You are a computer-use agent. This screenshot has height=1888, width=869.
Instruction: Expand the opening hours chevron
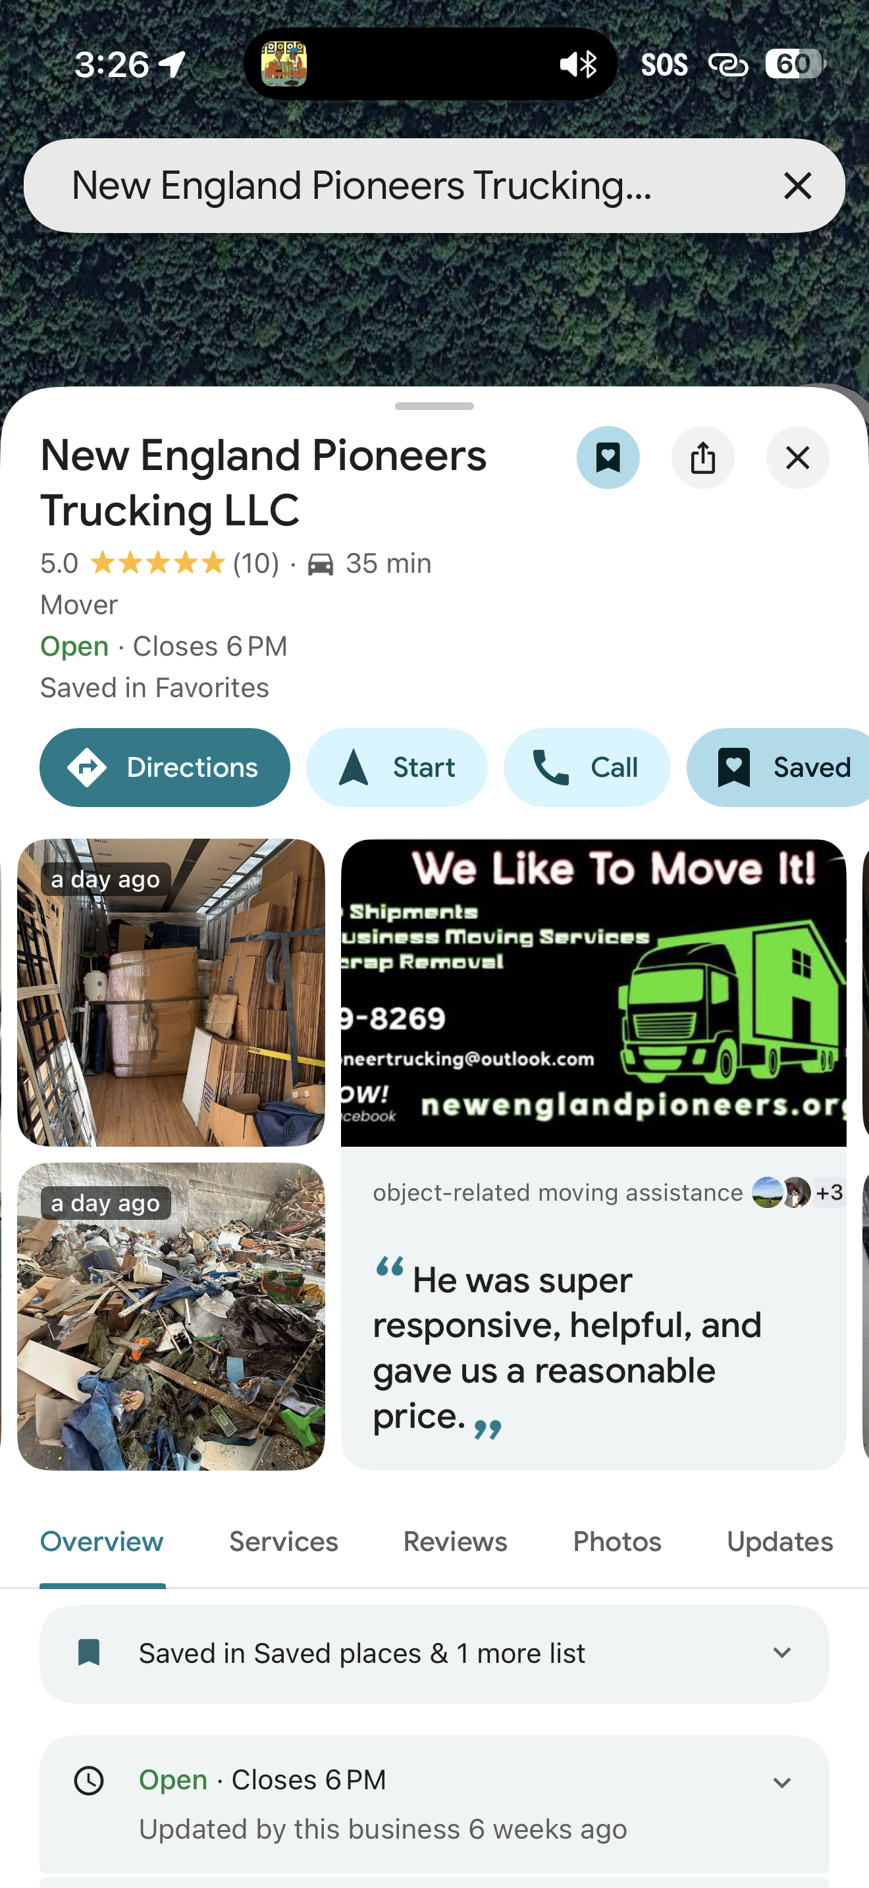coord(782,1783)
